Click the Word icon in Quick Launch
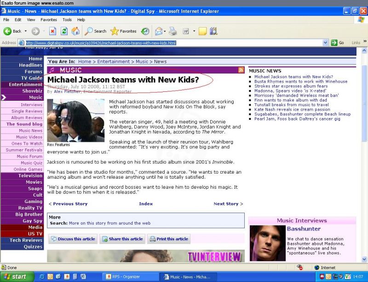Viewport: 368px width, 282px height. point(83,277)
